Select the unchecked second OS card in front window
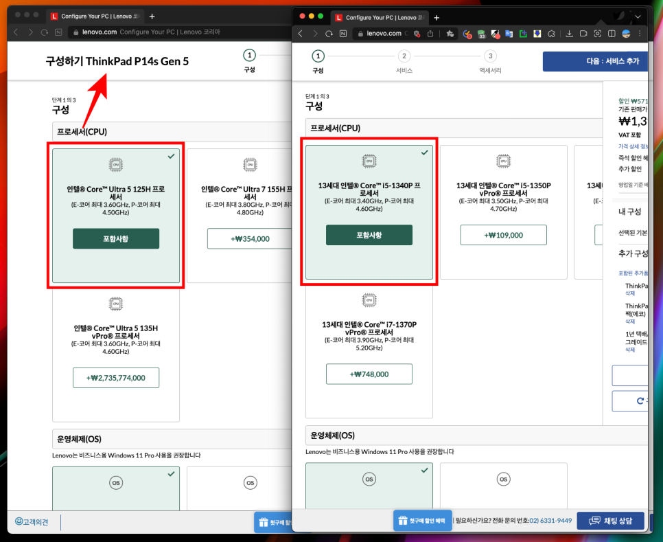663x542 pixels. 503,486
